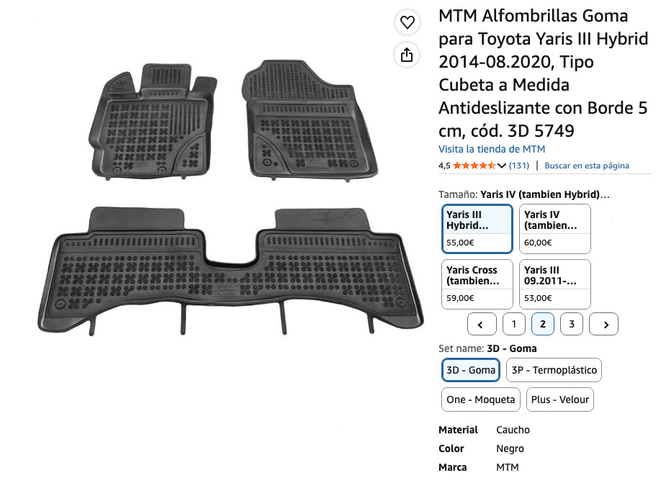Select the Plus - Velour set
Screen dimensions: 666x483
(x=560, y=400)
